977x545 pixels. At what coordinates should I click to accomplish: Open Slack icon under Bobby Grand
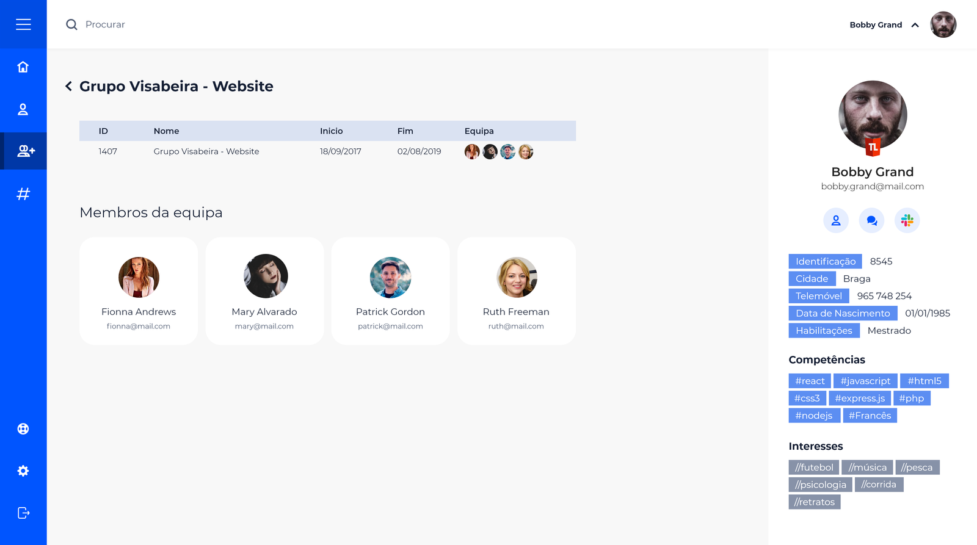(907, 220)
